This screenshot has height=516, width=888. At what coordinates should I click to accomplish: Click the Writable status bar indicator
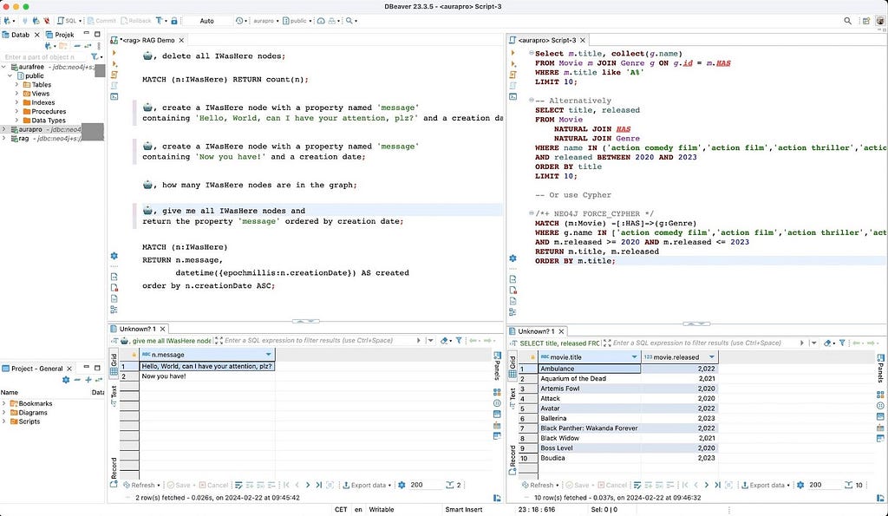382,509
